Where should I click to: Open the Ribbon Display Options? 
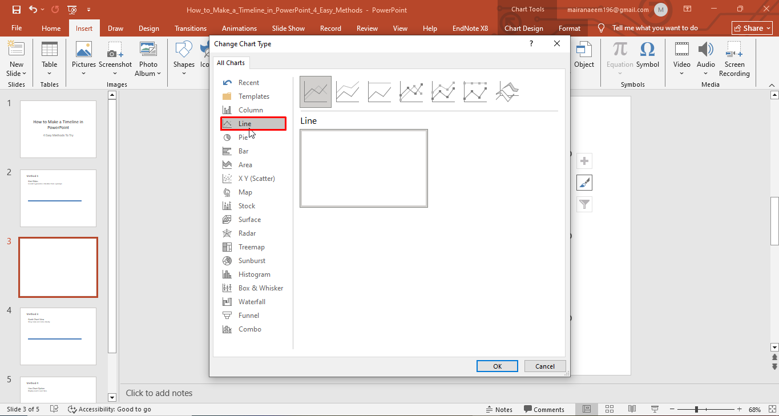point(688,10)
